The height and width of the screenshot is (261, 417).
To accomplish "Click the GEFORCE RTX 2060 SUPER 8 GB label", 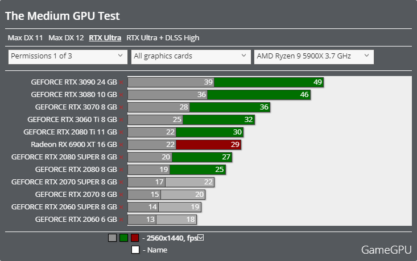I will click(x=64, y=207).
